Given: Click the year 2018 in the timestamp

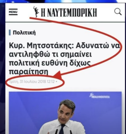Looking at the screenshot, I should [42, 82].
